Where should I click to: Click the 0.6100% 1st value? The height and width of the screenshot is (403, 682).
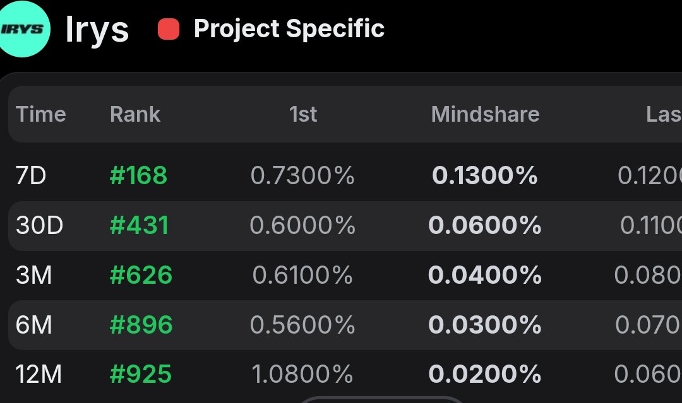click(302, 276)
